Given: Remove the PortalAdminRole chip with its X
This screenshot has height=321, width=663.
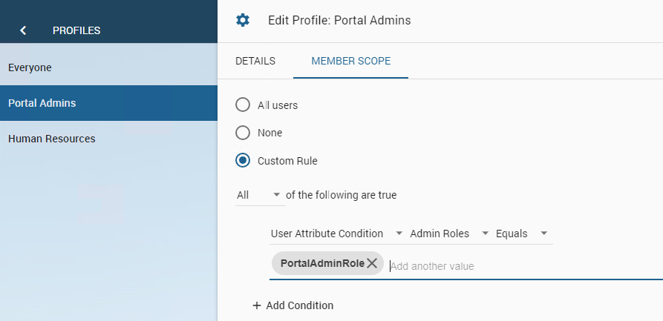Looking at the screenshot, I should pyautogui.click(x=372, y=263).
